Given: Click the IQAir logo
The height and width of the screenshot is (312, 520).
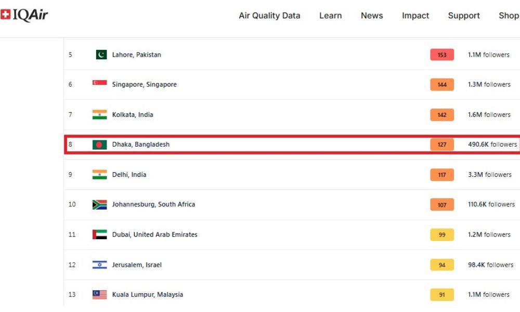Looking at the screenshot, I should point(24,15).
